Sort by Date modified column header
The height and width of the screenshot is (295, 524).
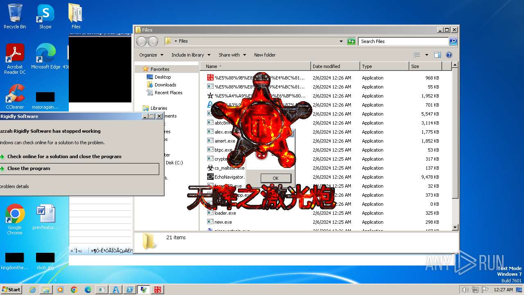click(x=335, y=66)
